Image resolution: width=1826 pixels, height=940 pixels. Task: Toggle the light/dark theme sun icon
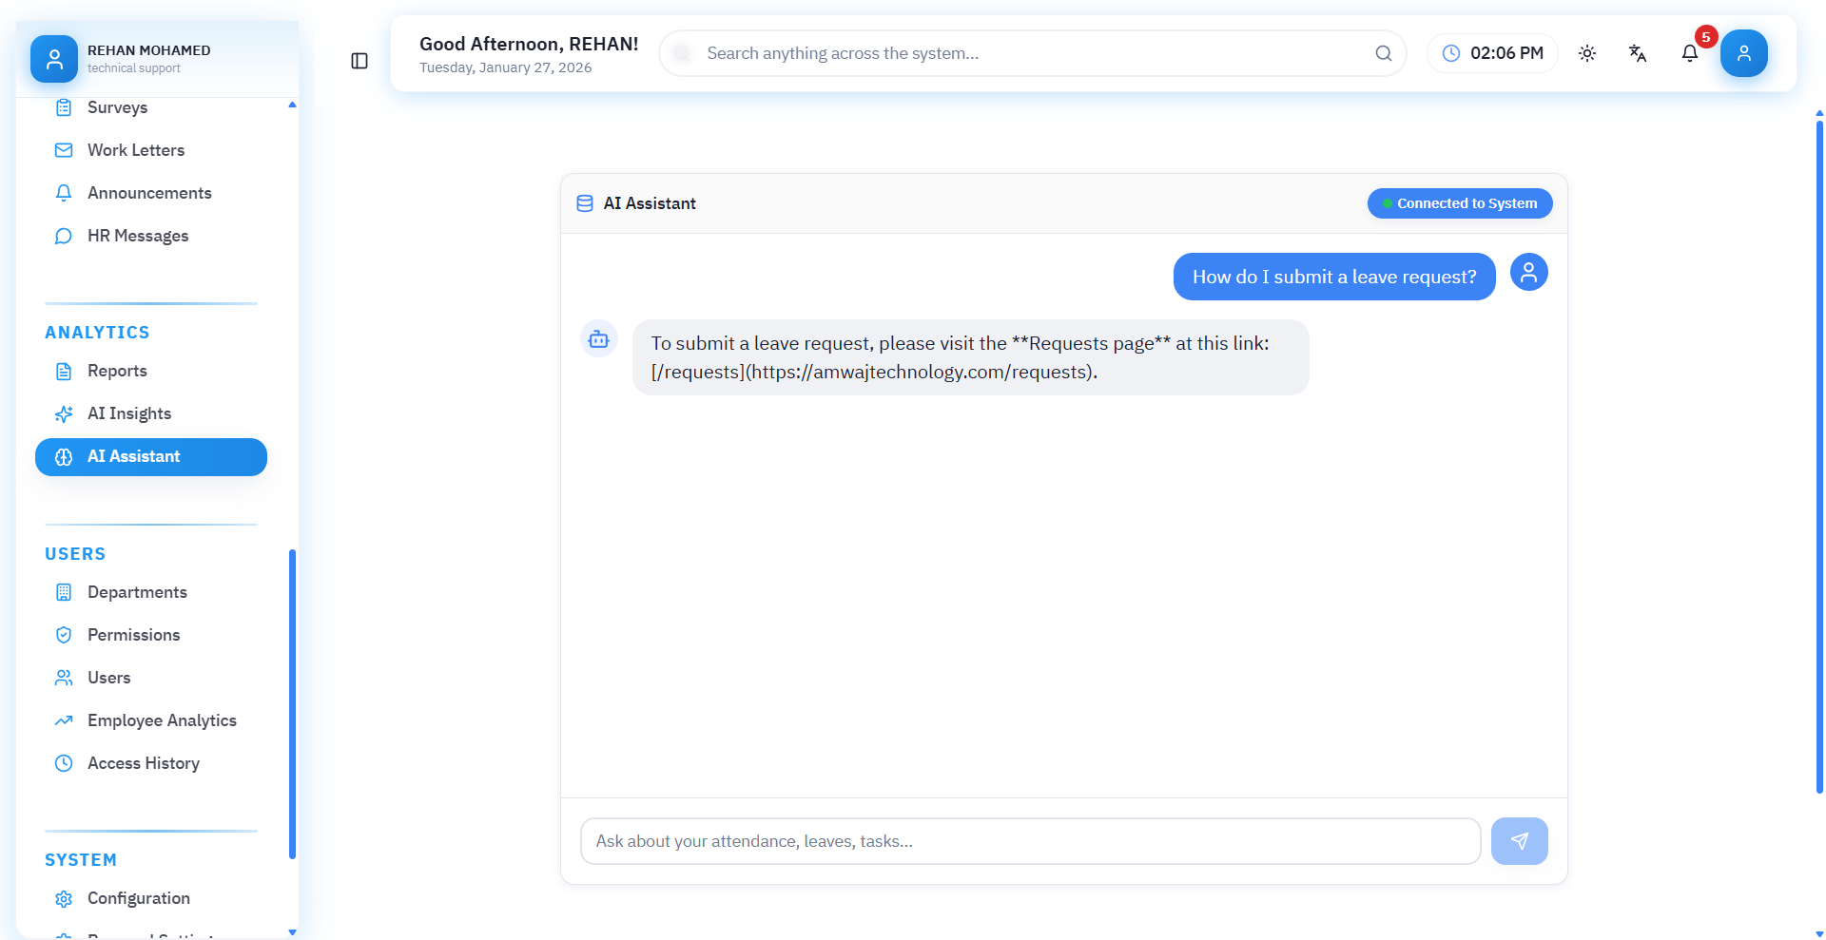(1586, 54)
